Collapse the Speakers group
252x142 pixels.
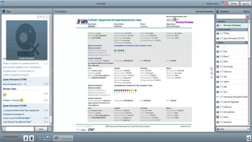click(232, 21)
